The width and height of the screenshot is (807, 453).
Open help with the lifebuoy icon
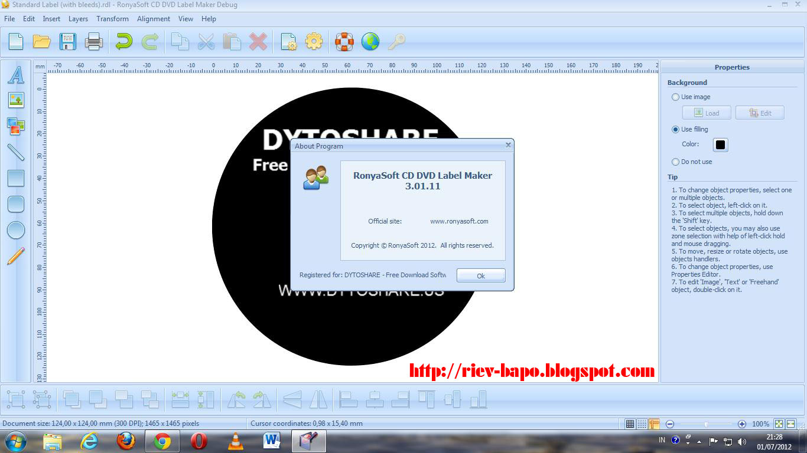[344, 41]
